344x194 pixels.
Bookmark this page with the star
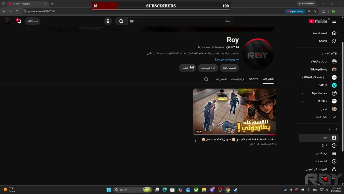(315, 11)
